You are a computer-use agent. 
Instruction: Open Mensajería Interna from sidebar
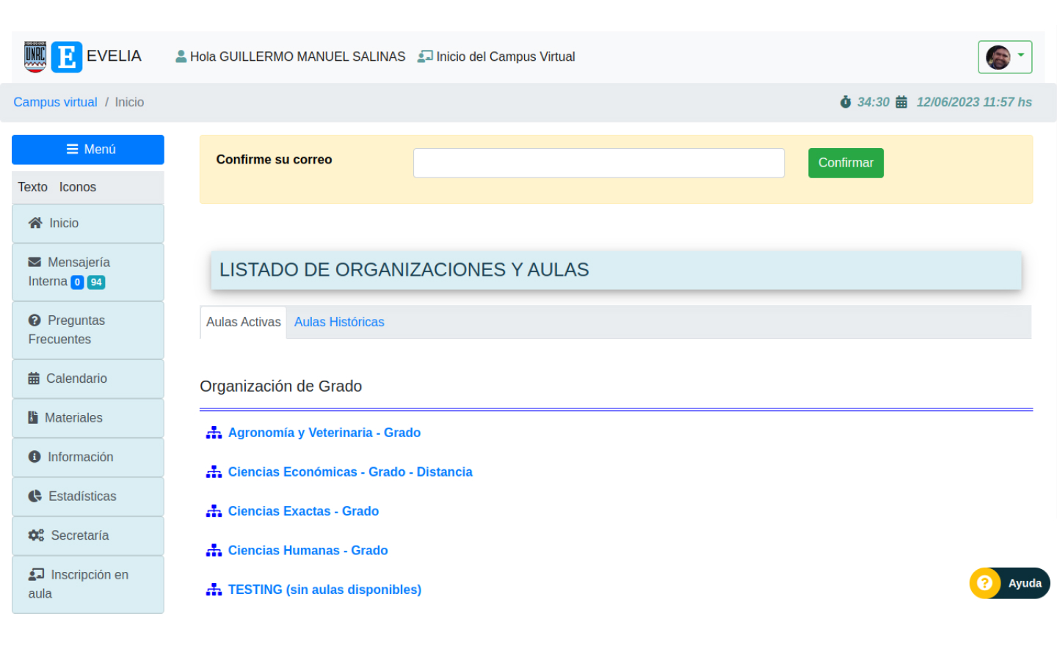tap(69, 272)
